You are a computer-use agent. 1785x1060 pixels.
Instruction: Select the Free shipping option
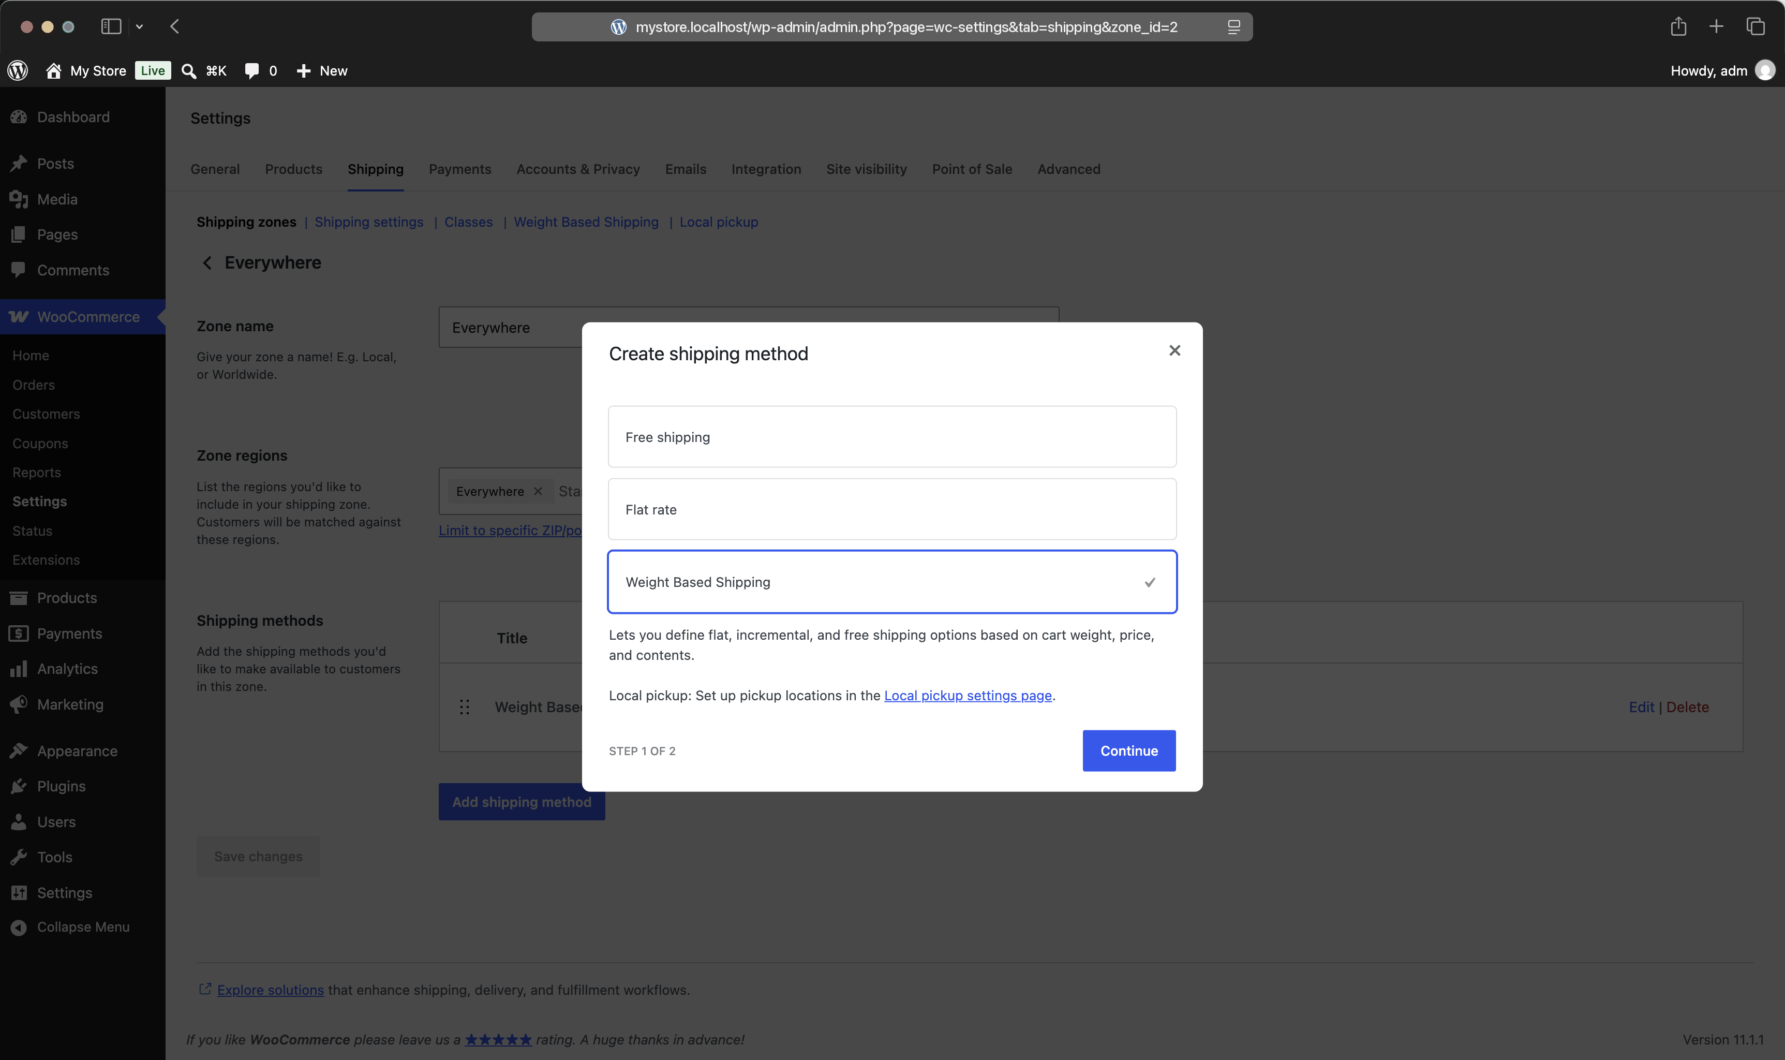[x=892, y=436]
